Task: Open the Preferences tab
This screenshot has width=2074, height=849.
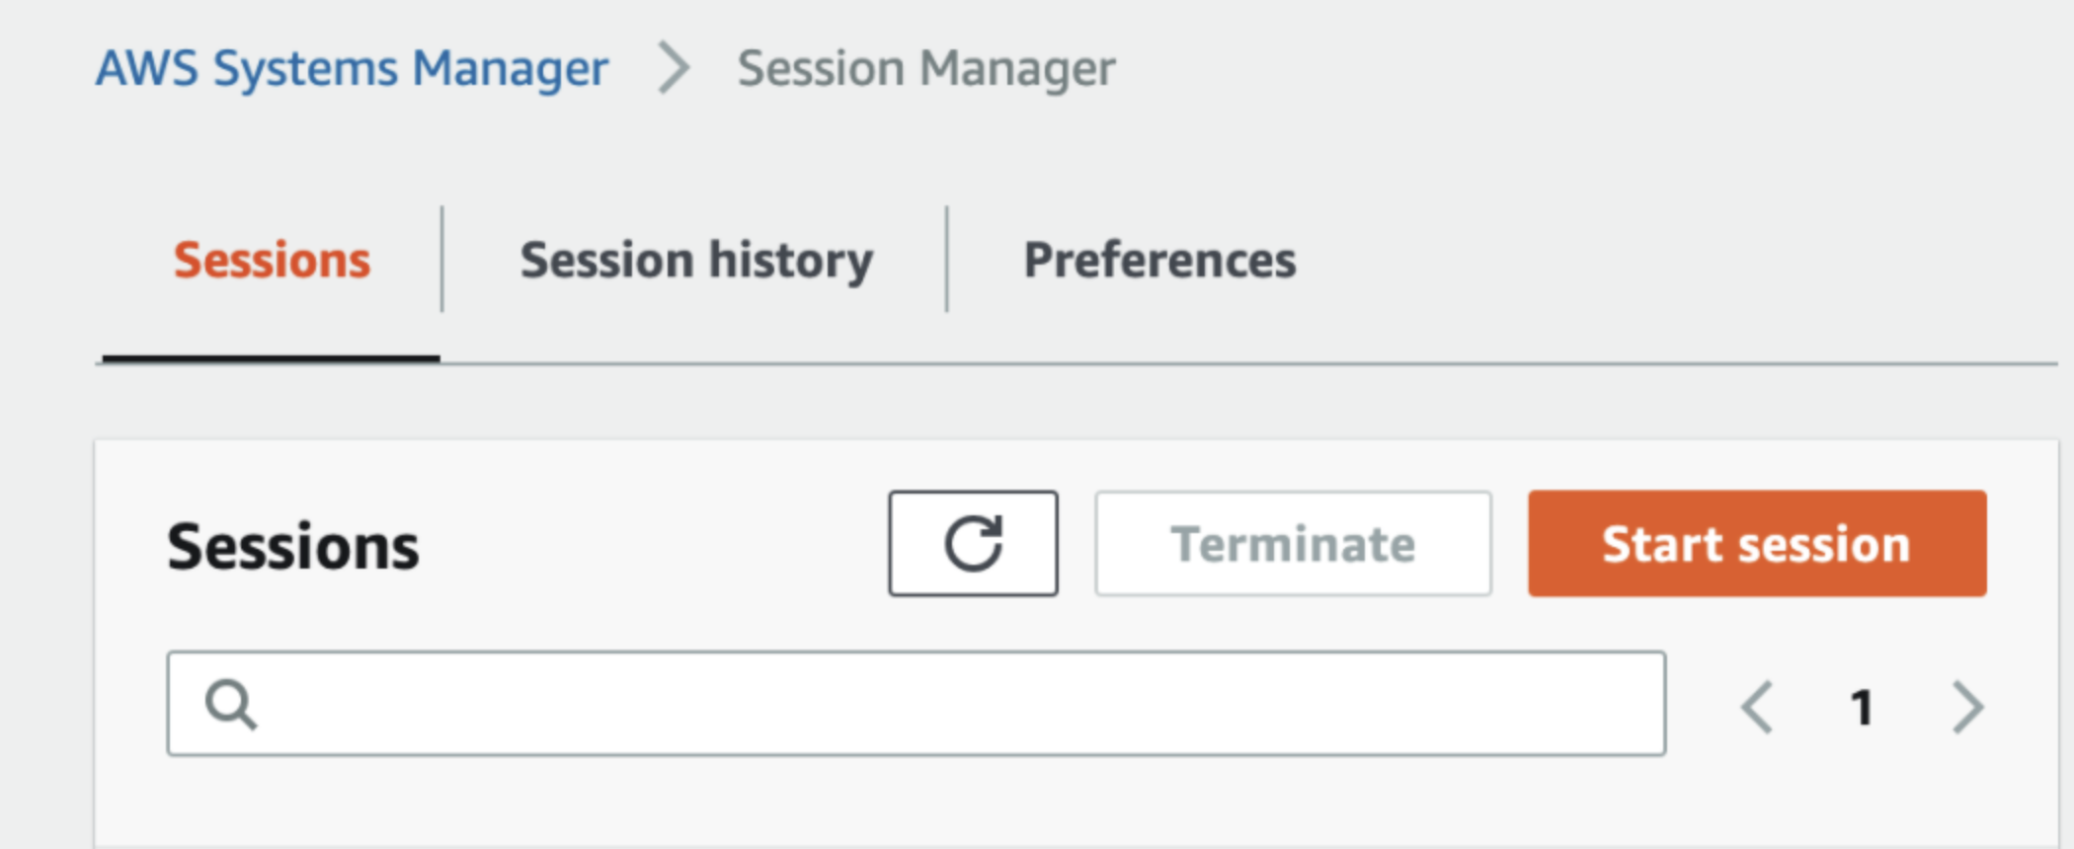Action: click(x=1159, y=261)
